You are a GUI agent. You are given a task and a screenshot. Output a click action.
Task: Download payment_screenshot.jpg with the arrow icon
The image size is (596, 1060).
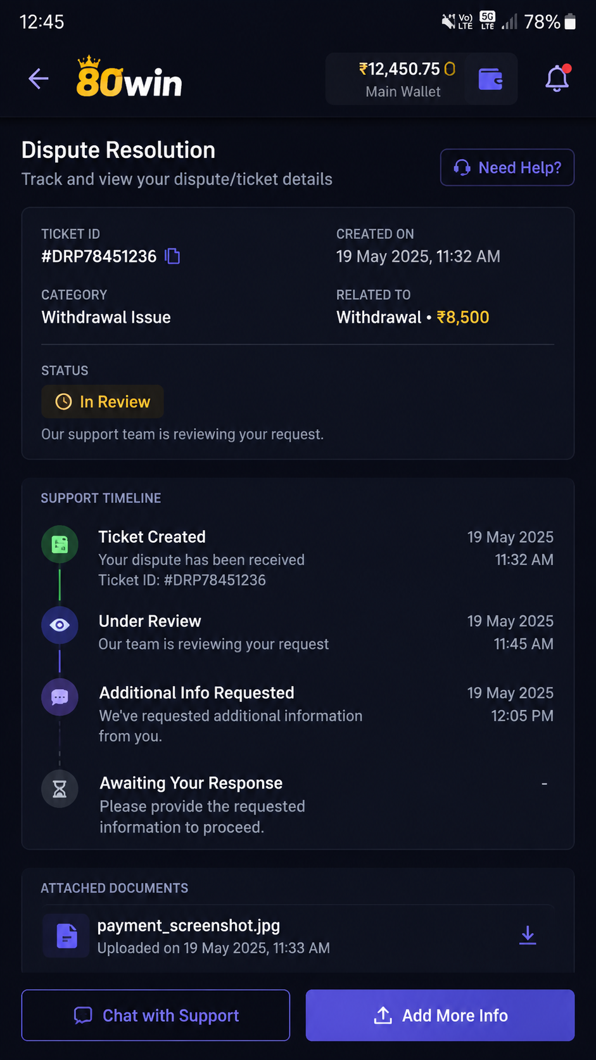coord(528,935)
